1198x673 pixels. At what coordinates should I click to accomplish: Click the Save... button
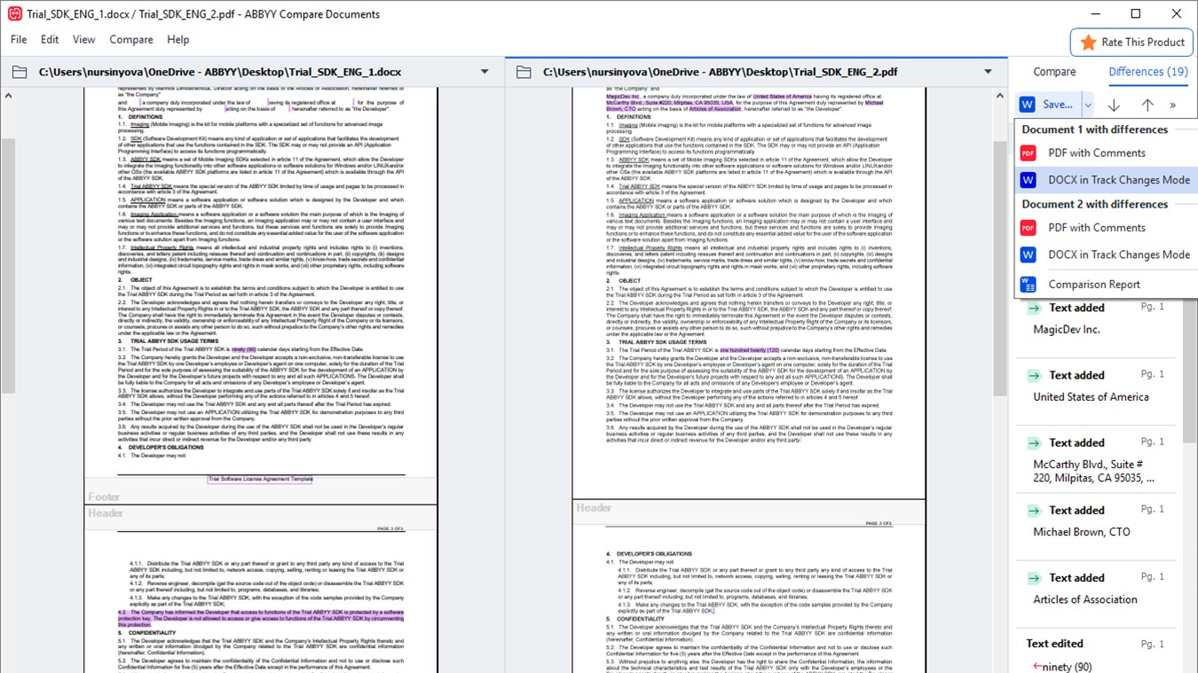pos(1048,105)
